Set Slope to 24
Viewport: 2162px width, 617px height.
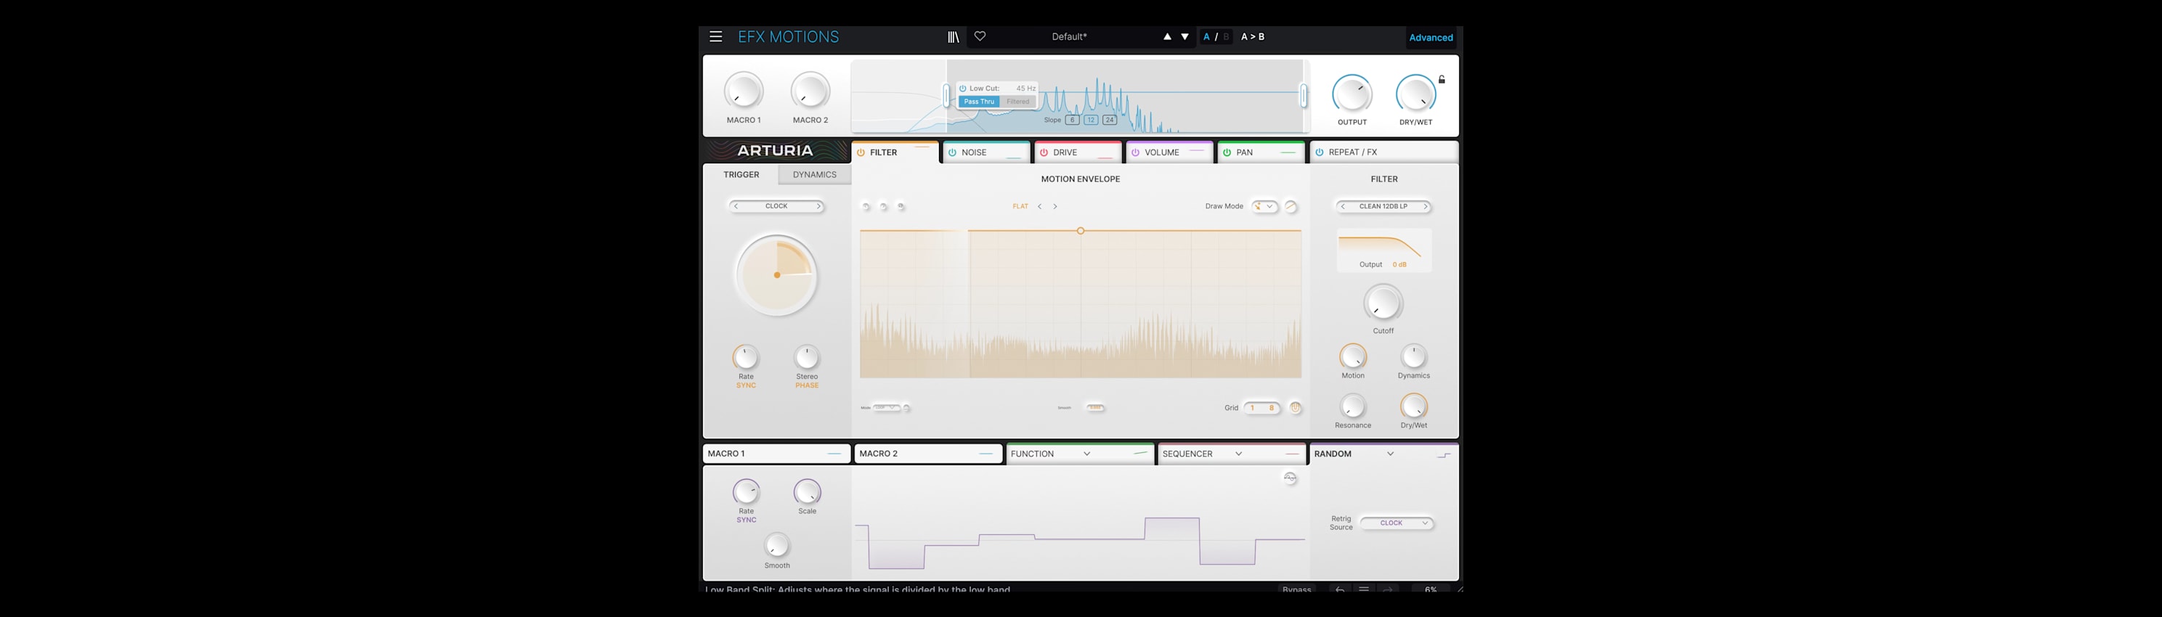[1109, 120]
